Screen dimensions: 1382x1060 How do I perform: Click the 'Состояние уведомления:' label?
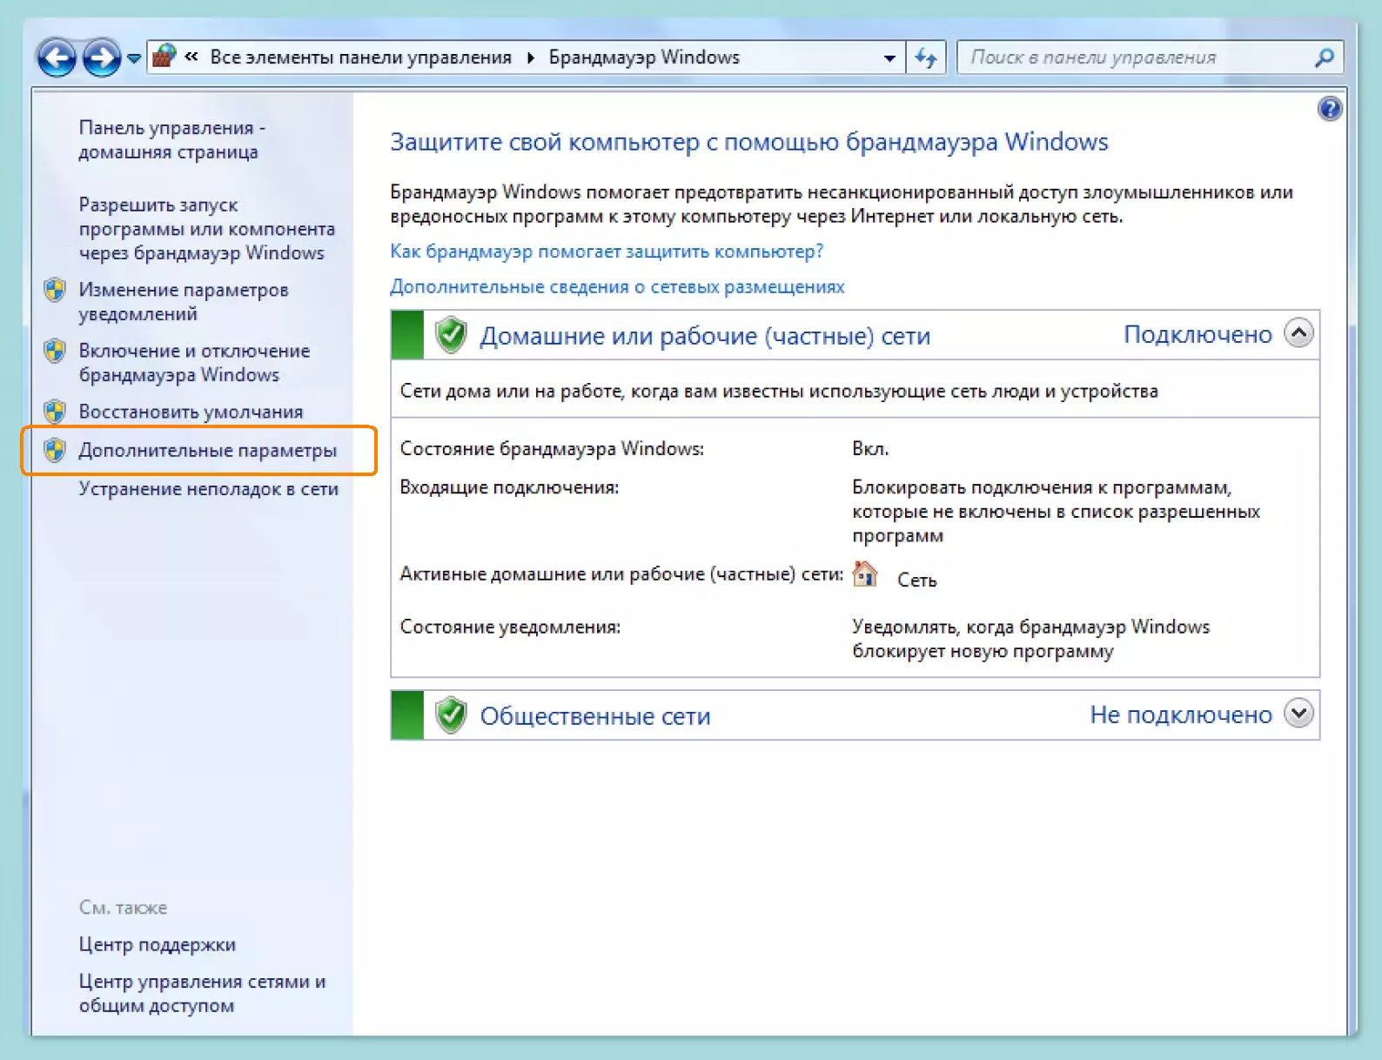tap(510, 627)
